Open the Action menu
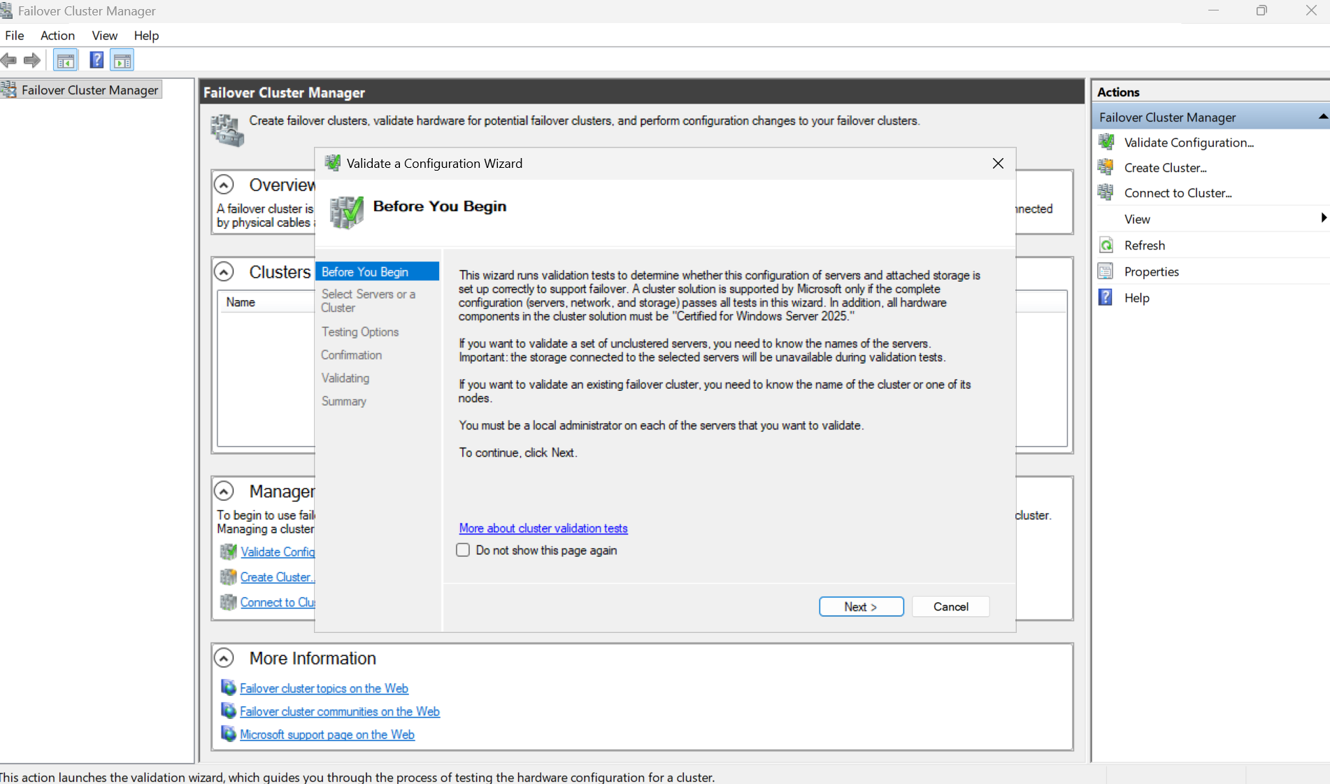This screenshot has width=1330, height=784. point(57,35)
